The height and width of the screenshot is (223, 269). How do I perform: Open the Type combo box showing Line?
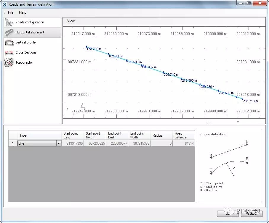coord(37,143)
